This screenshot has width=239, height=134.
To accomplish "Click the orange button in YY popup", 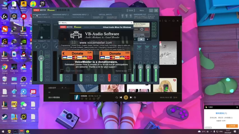I will pyautogui.click(x=232, y=126).
